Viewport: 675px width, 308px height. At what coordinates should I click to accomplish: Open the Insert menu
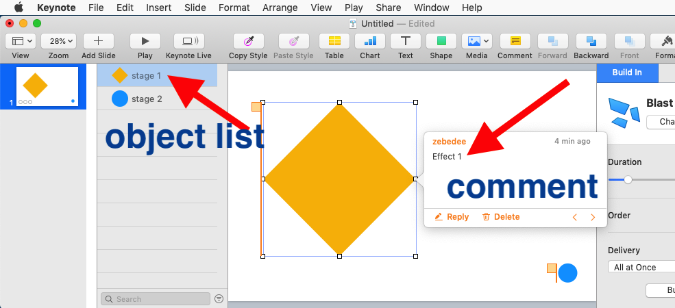pos(159,8)
